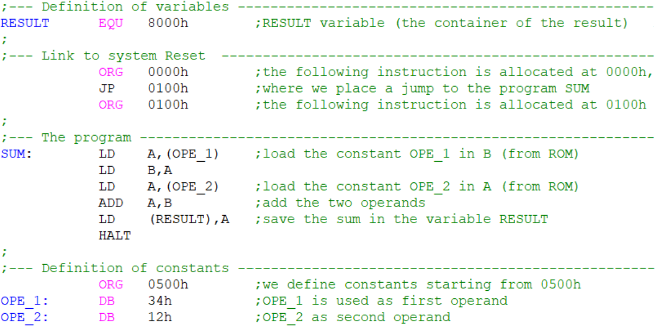Click the 'Definition of constants' comment header

click(x=135, y=268)
